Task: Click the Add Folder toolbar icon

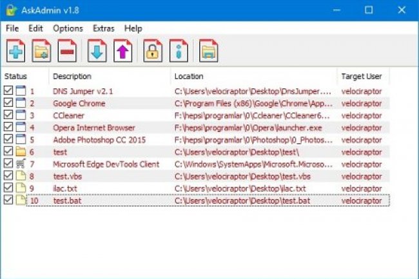Action: pyautogui.click(x=42, y=51)
